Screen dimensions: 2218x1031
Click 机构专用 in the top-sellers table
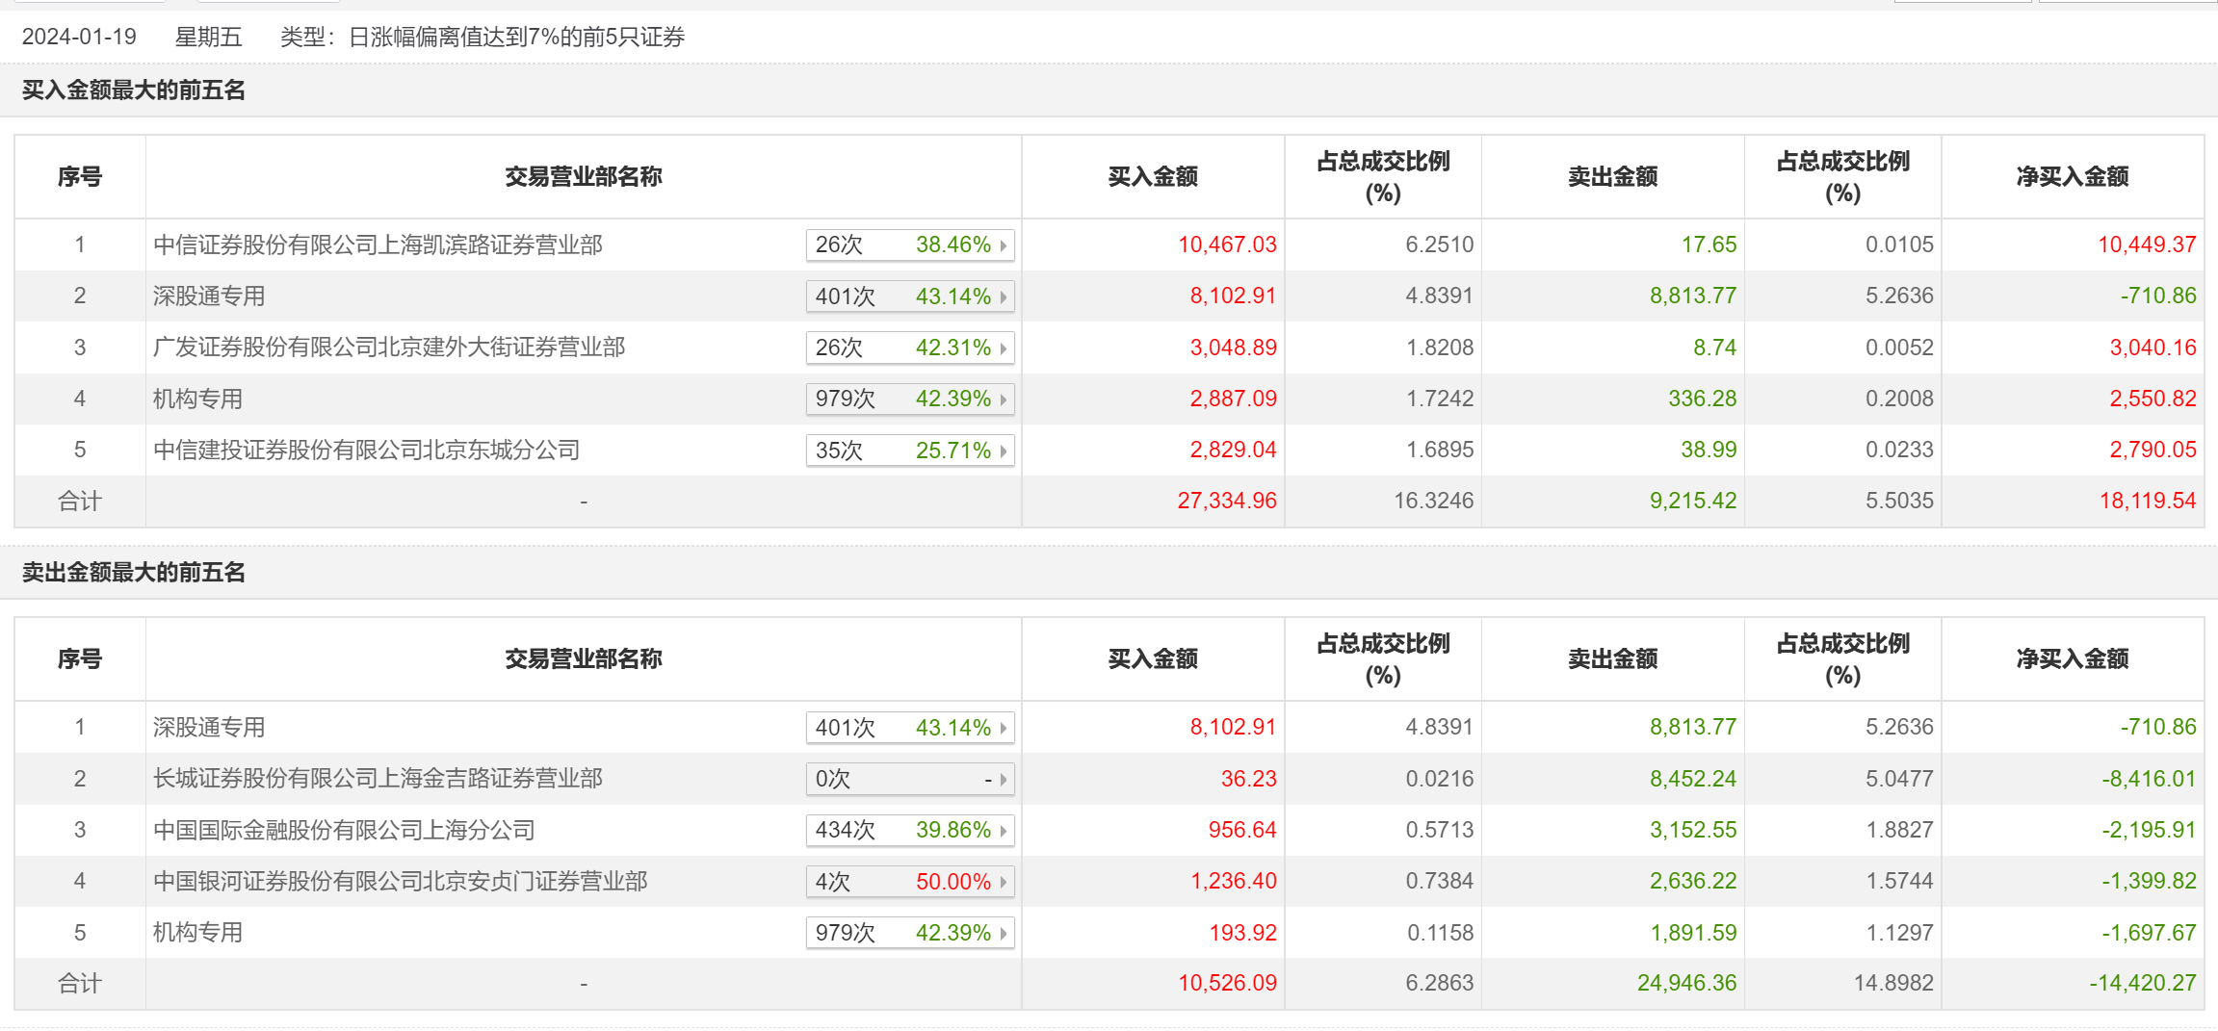tap(197, 932)
